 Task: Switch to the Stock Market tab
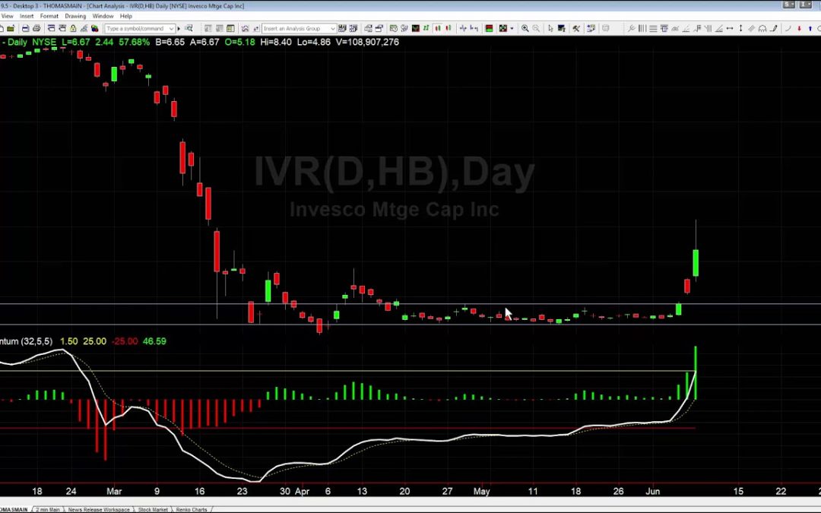tap(153, 509)
